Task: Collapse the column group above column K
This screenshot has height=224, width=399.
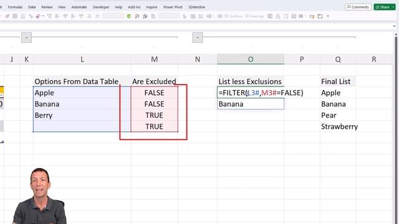Action: click(26, 37)
